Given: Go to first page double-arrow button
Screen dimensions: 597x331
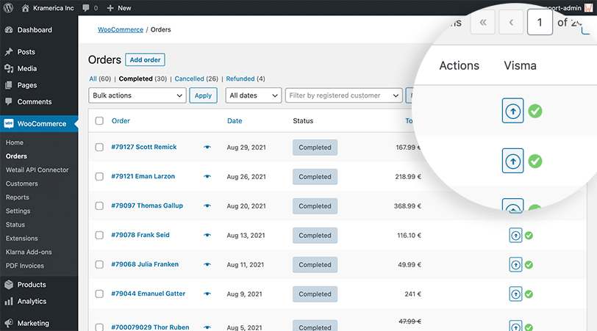Looking at the screenshot, I should click(482, 23).
